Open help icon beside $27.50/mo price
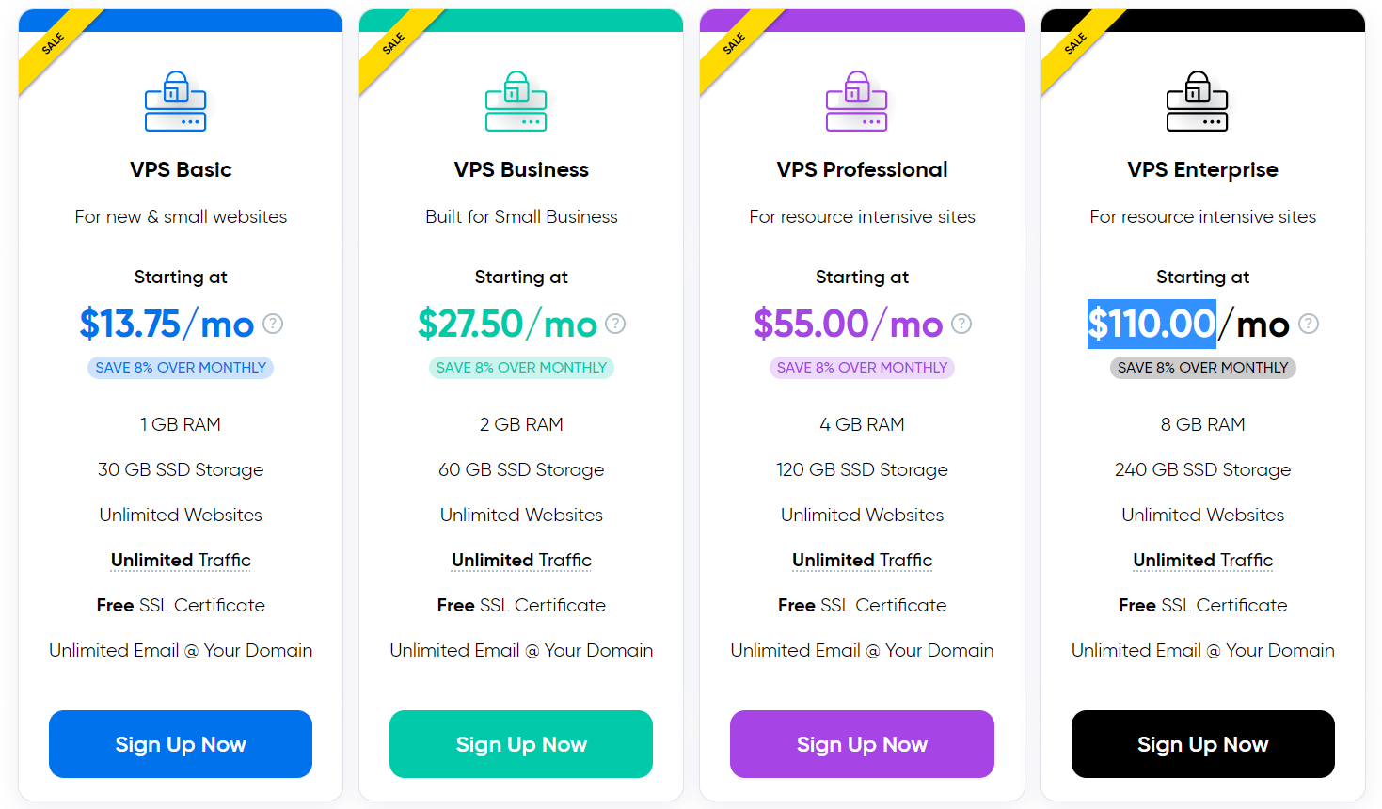 tap(615, 324)
